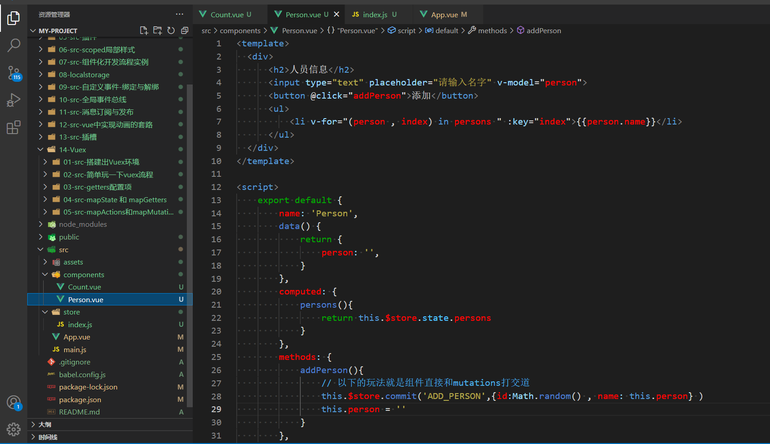Image resolution: width=770 pixels, height=444 pixels.
Task: Click the computed keyword on line 20
Action: point(300,291)
